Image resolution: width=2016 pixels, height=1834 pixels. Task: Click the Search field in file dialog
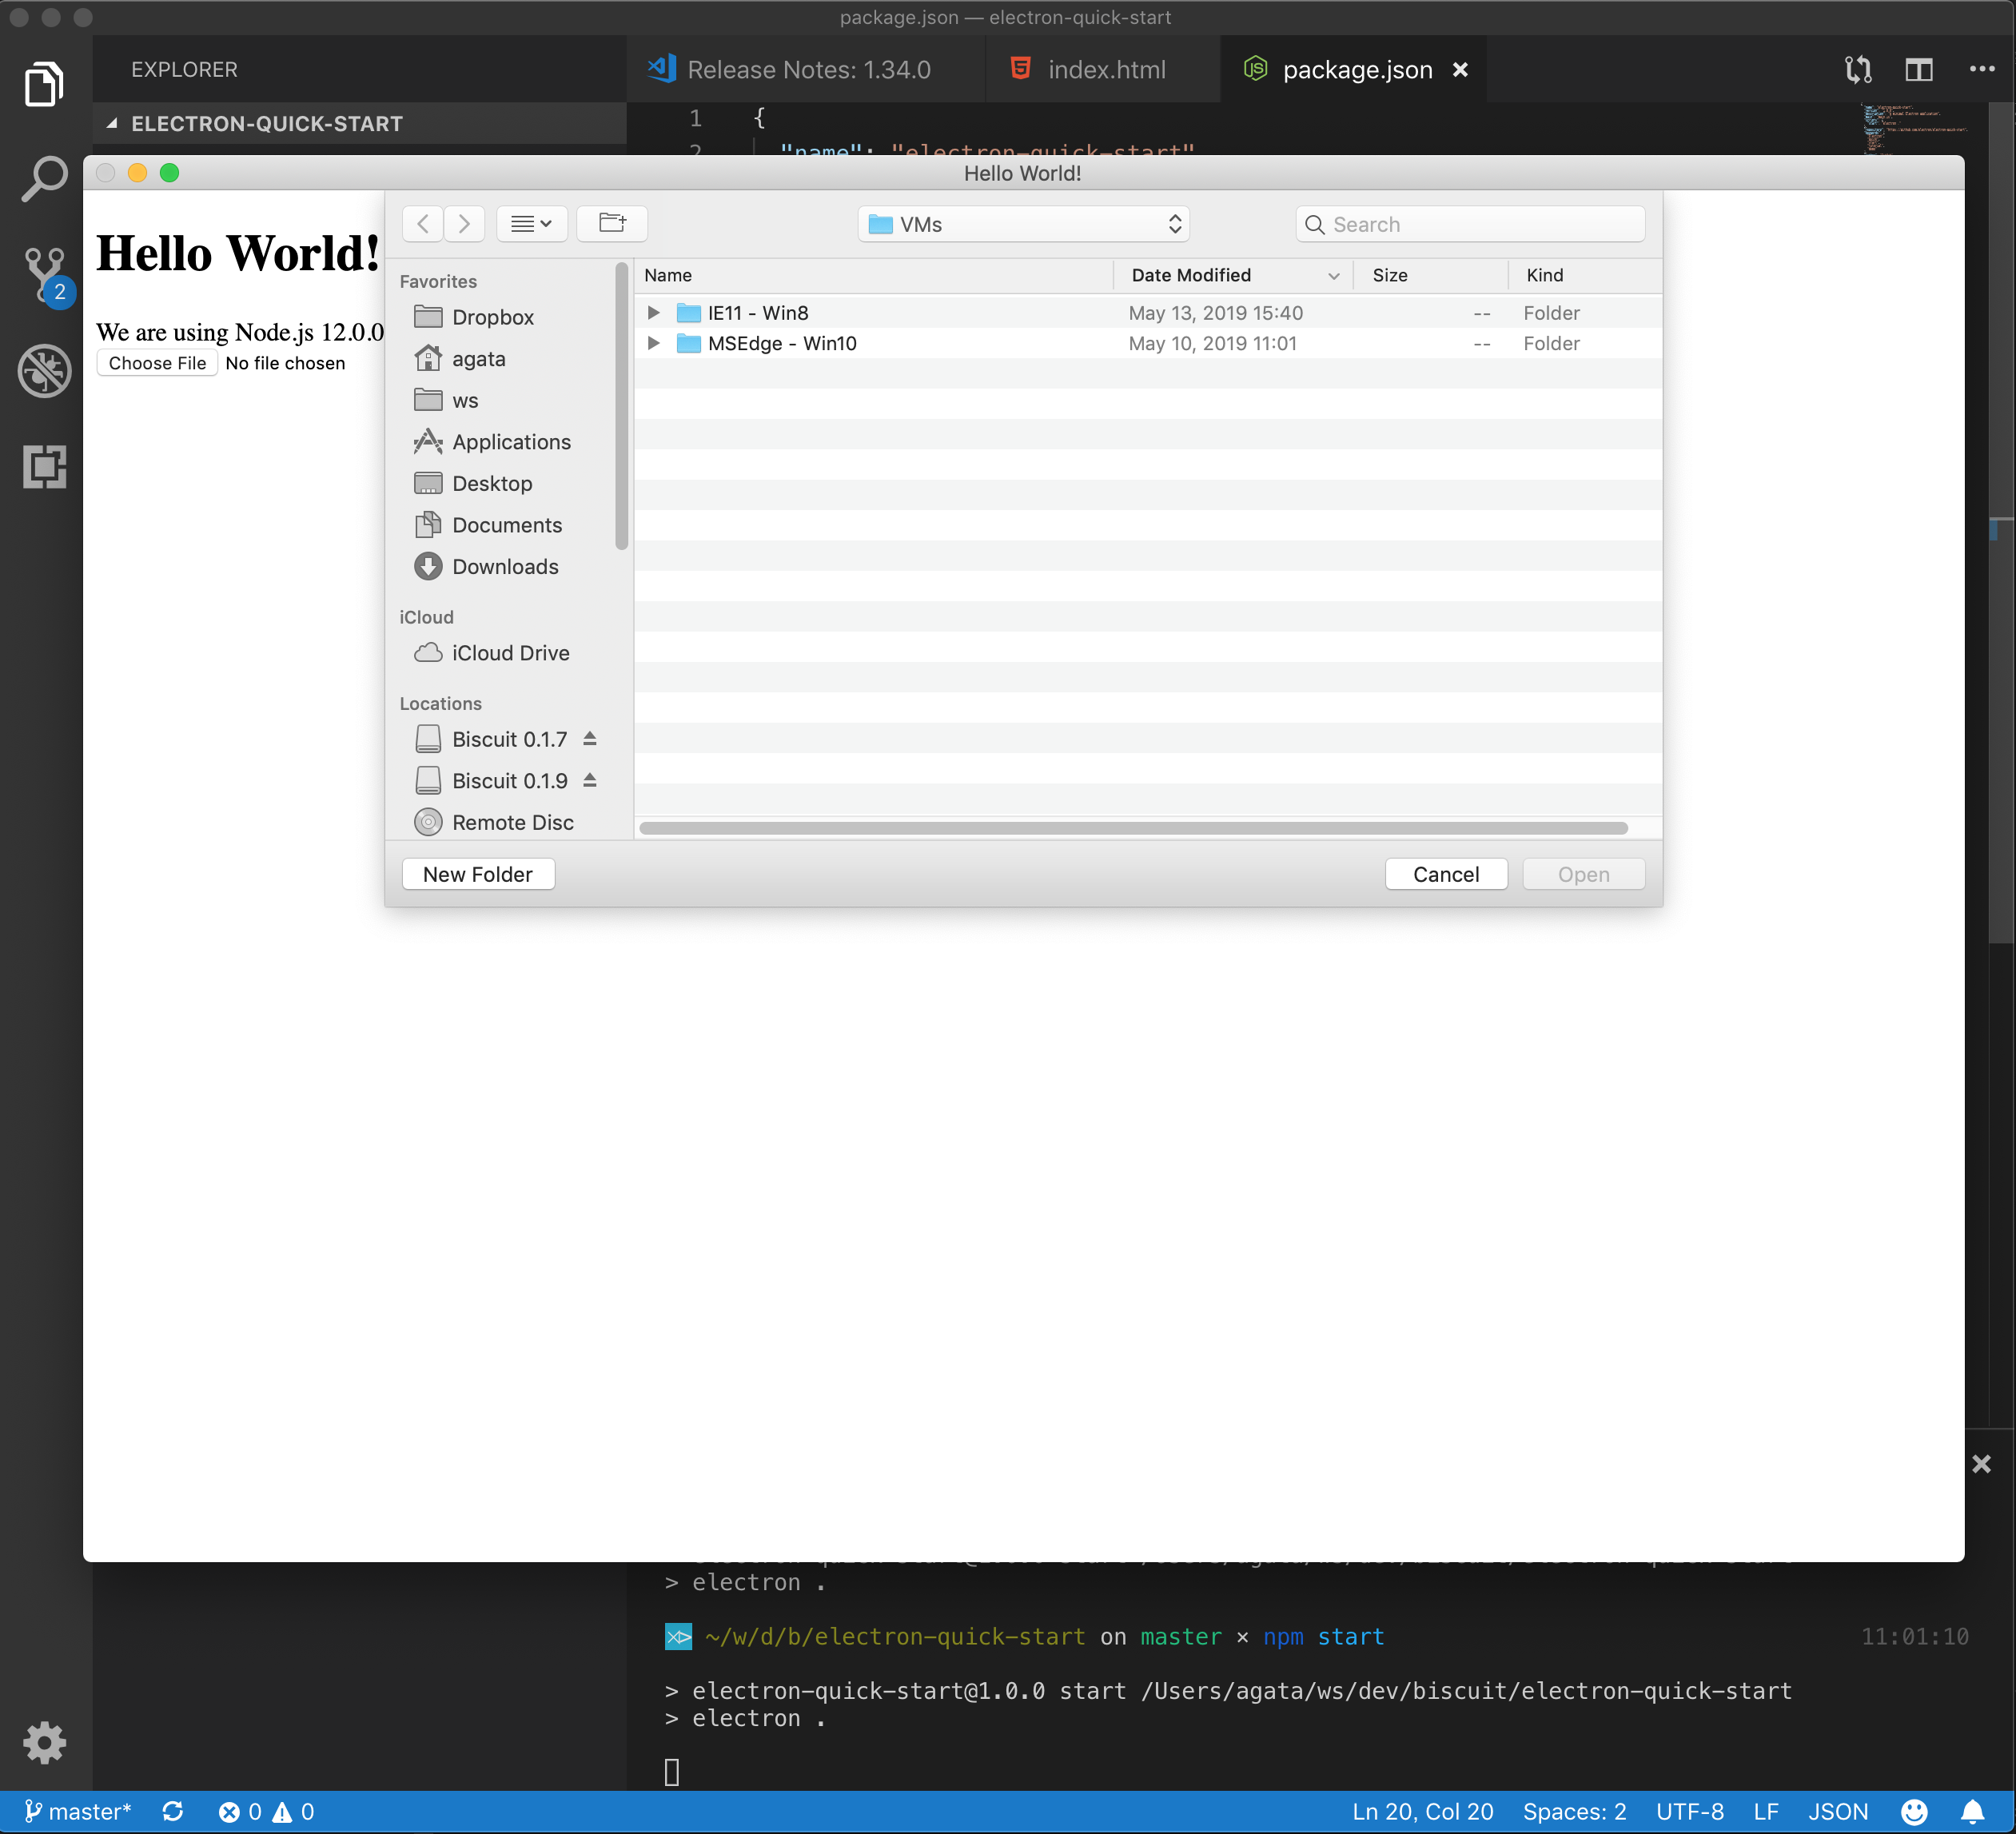coord(1470,224)
